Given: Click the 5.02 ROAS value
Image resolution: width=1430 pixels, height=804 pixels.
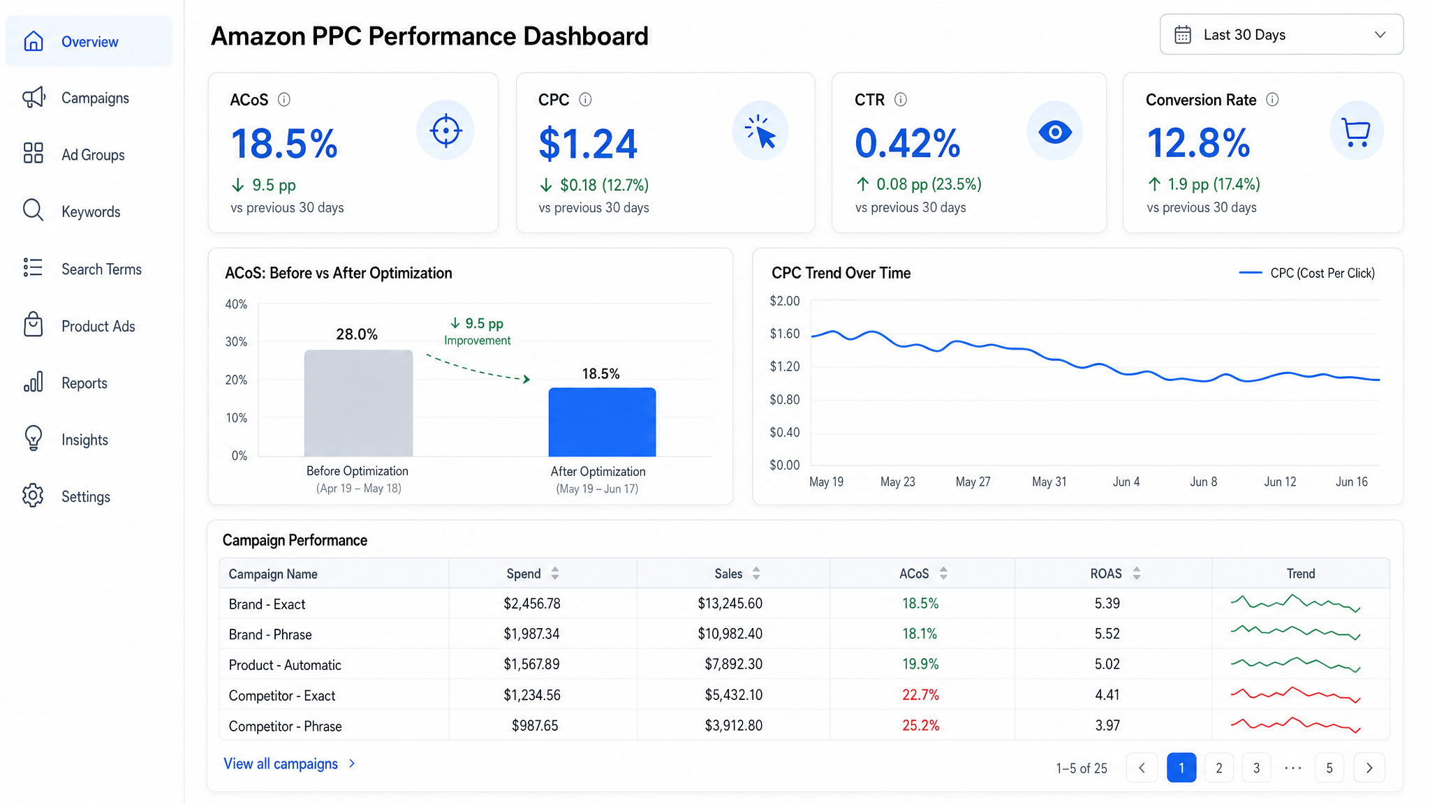Looking at the screenshot, I should (x=1107, y=664).
